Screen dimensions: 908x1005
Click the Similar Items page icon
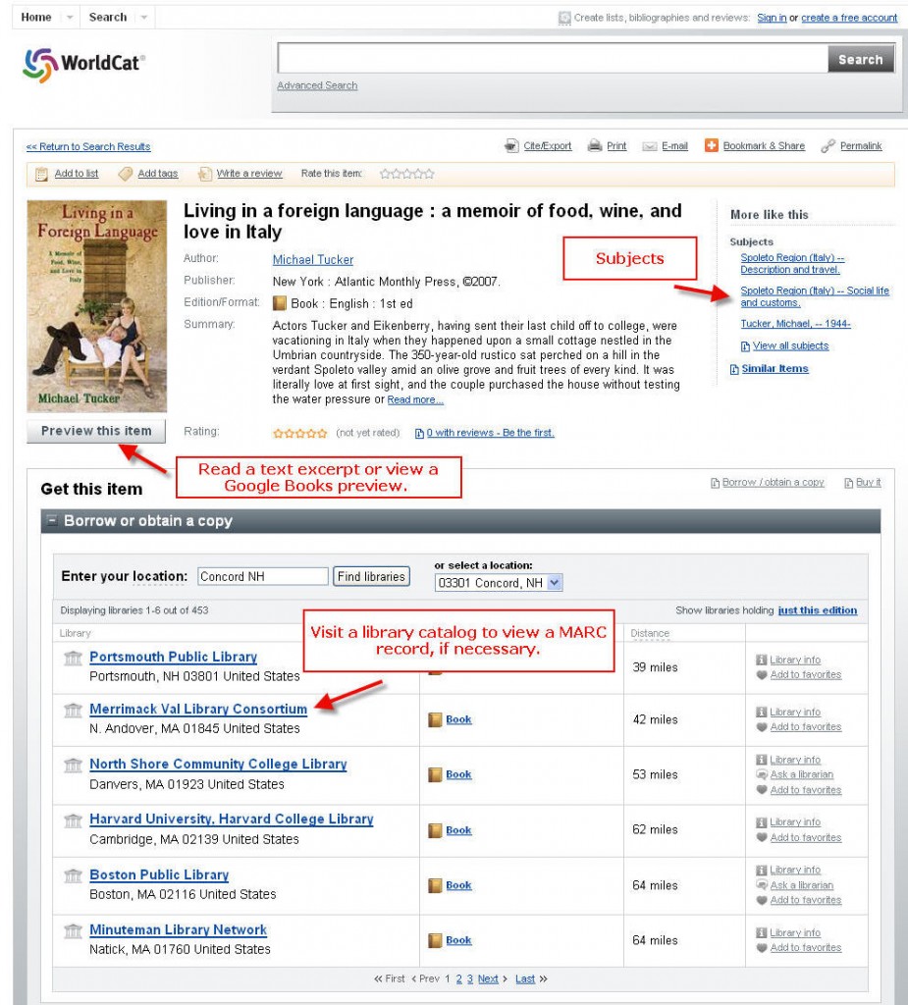[x=734, y=369]
